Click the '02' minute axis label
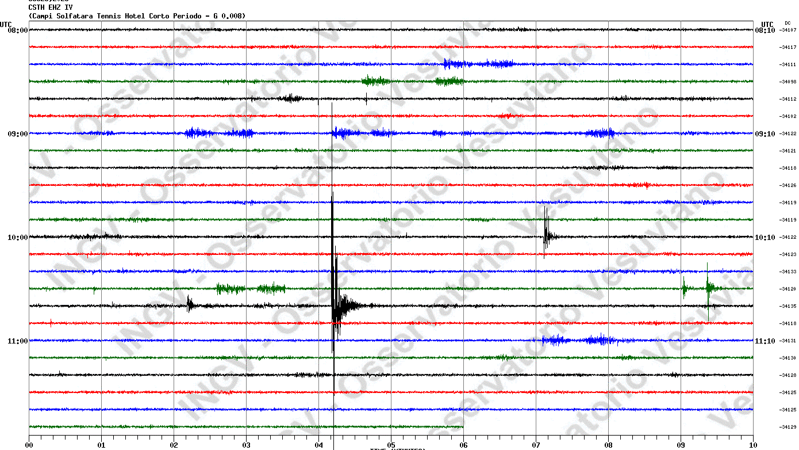 pyautogui.click(x=174, y=445)
